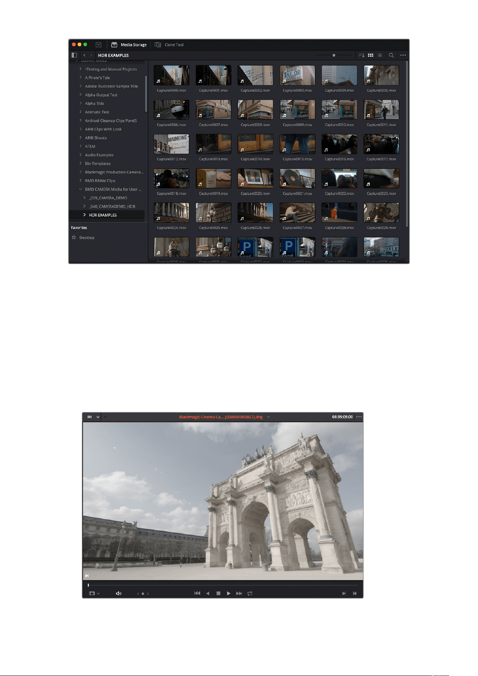Open viewer three-dot options menu
The width and height of the screenshot is (478, 676).
tap(359, 417)
